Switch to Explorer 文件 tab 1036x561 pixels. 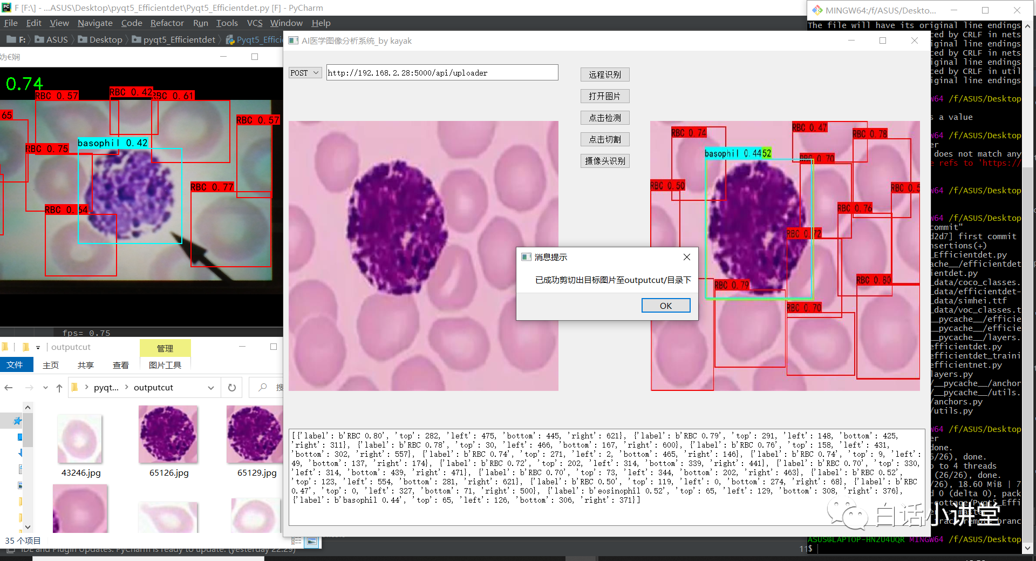pos(15,365)
